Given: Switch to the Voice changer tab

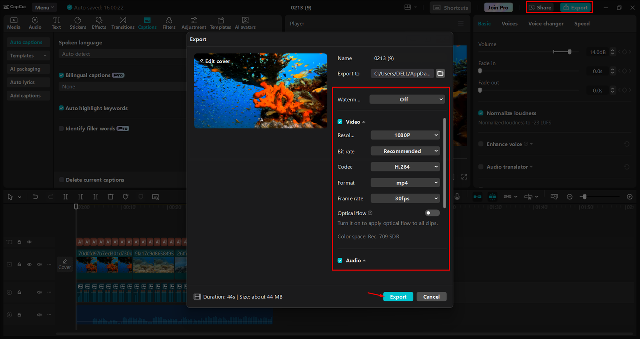Looking at the screenshot, I should tap(546, 23).
